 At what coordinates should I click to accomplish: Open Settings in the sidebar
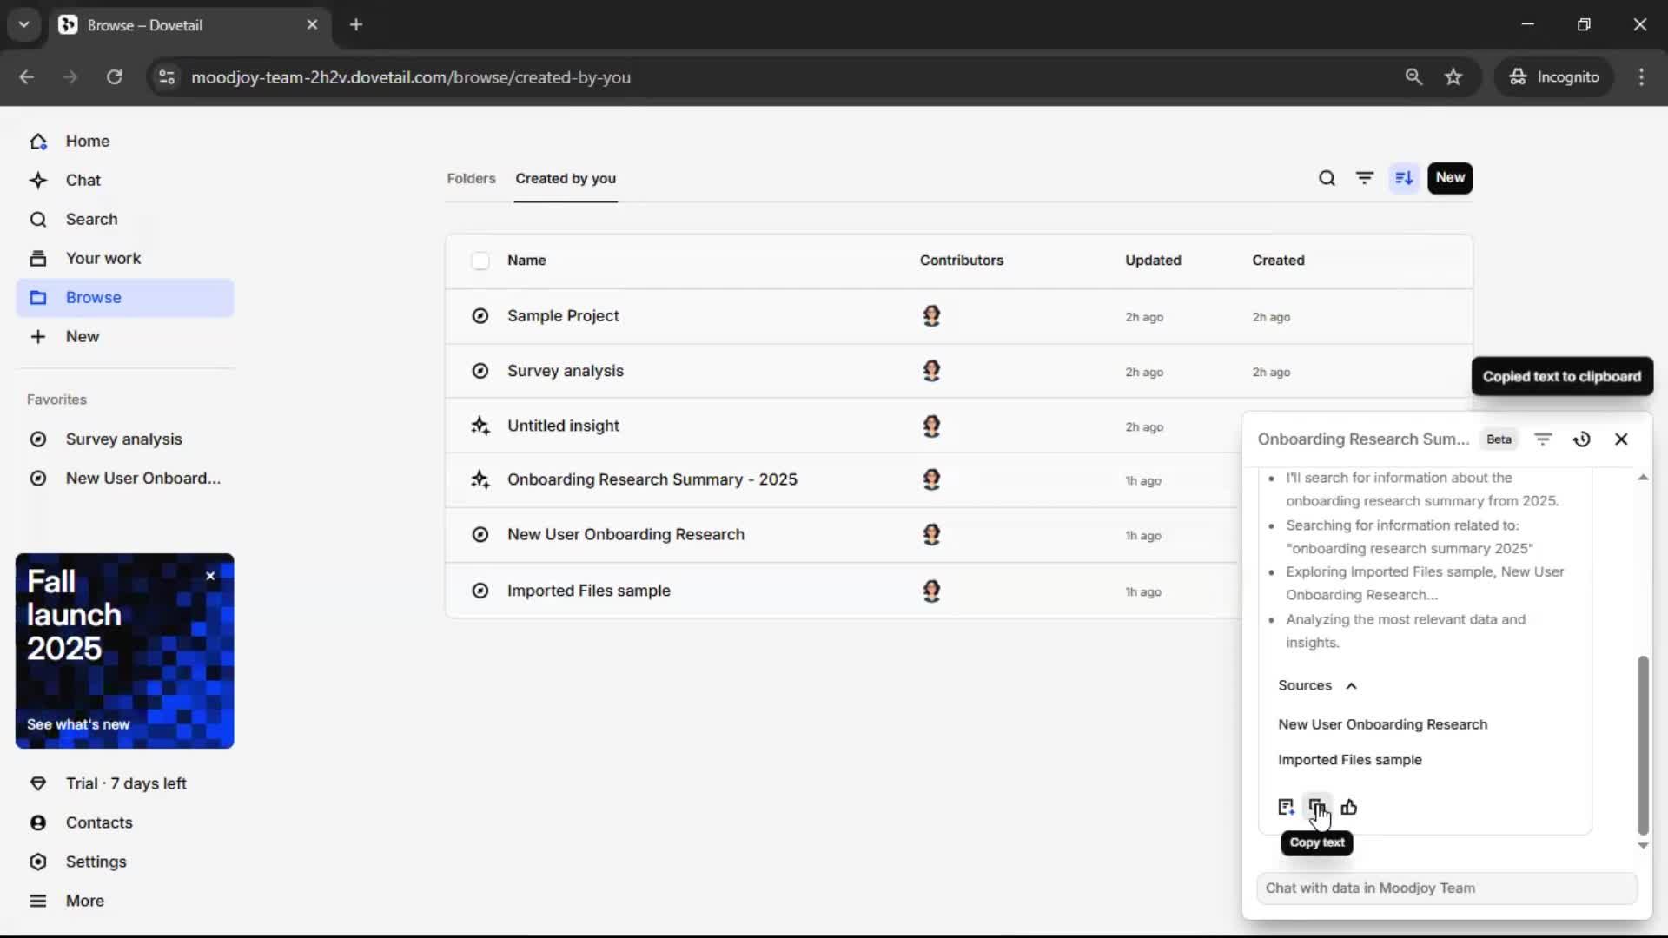pos(96,862)
